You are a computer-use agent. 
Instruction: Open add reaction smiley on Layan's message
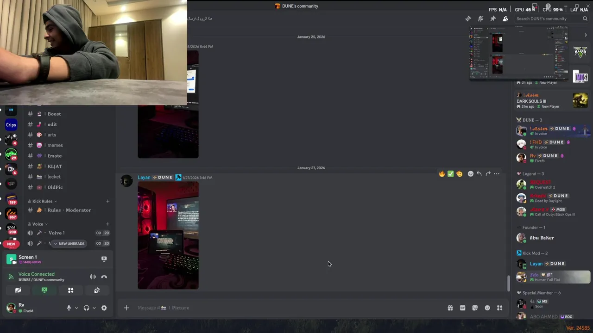tap(471, 174)
